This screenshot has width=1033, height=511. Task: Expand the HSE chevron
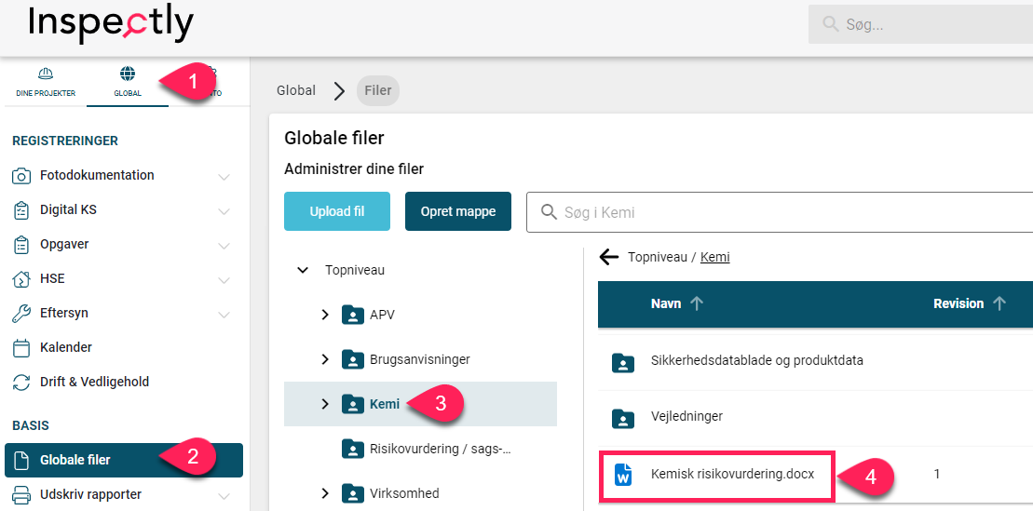224,280
